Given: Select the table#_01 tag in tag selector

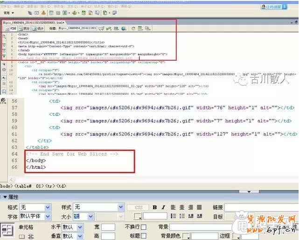Looking at the screenshot, I should point(29,186).
